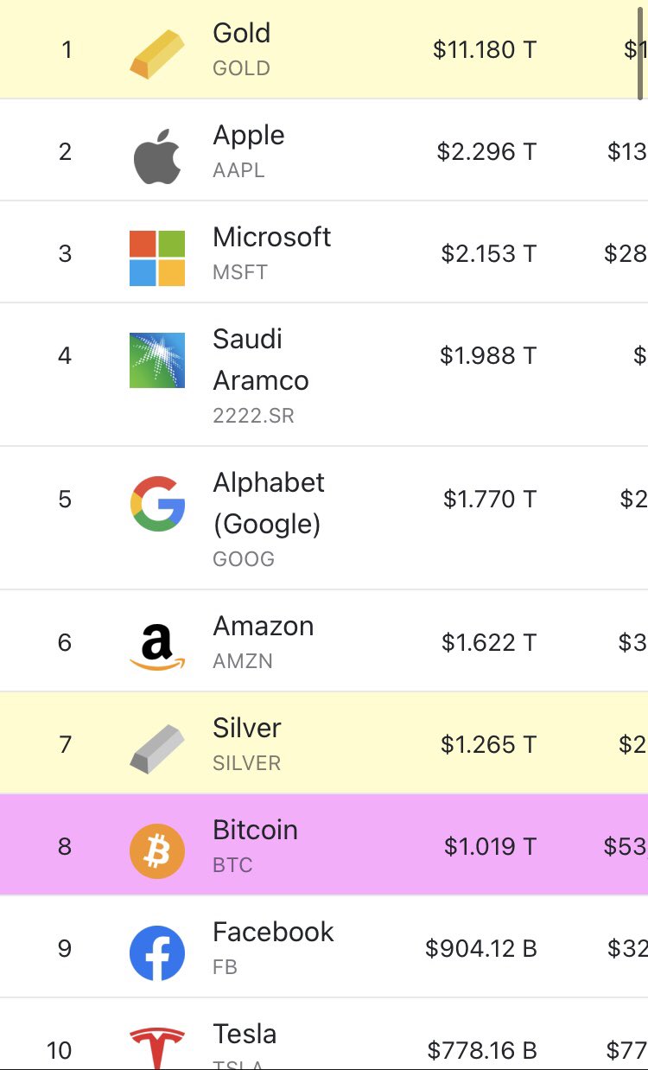This screenshot has height=1070, width=648.
Task: Open the Saudi Aramco name link
Action: 261,360
